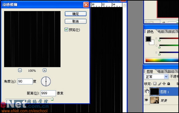Screen dimensions: 179x113
Task: Switch to the 路径 paths tab
Action: [171, 72]
